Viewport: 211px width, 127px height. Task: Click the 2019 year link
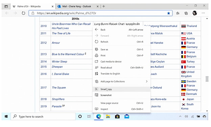[x=44, y=106]
